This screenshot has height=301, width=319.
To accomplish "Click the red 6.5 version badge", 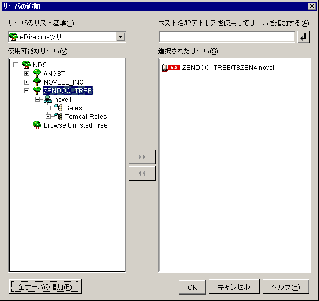I will [174, 67].
